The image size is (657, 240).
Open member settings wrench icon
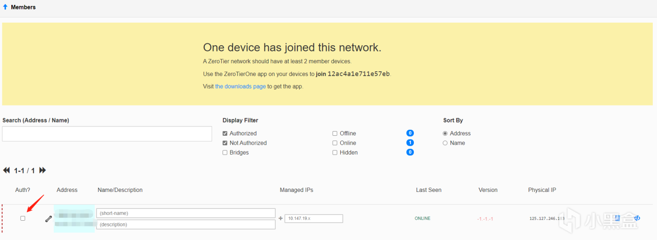[x=48, y=219]
